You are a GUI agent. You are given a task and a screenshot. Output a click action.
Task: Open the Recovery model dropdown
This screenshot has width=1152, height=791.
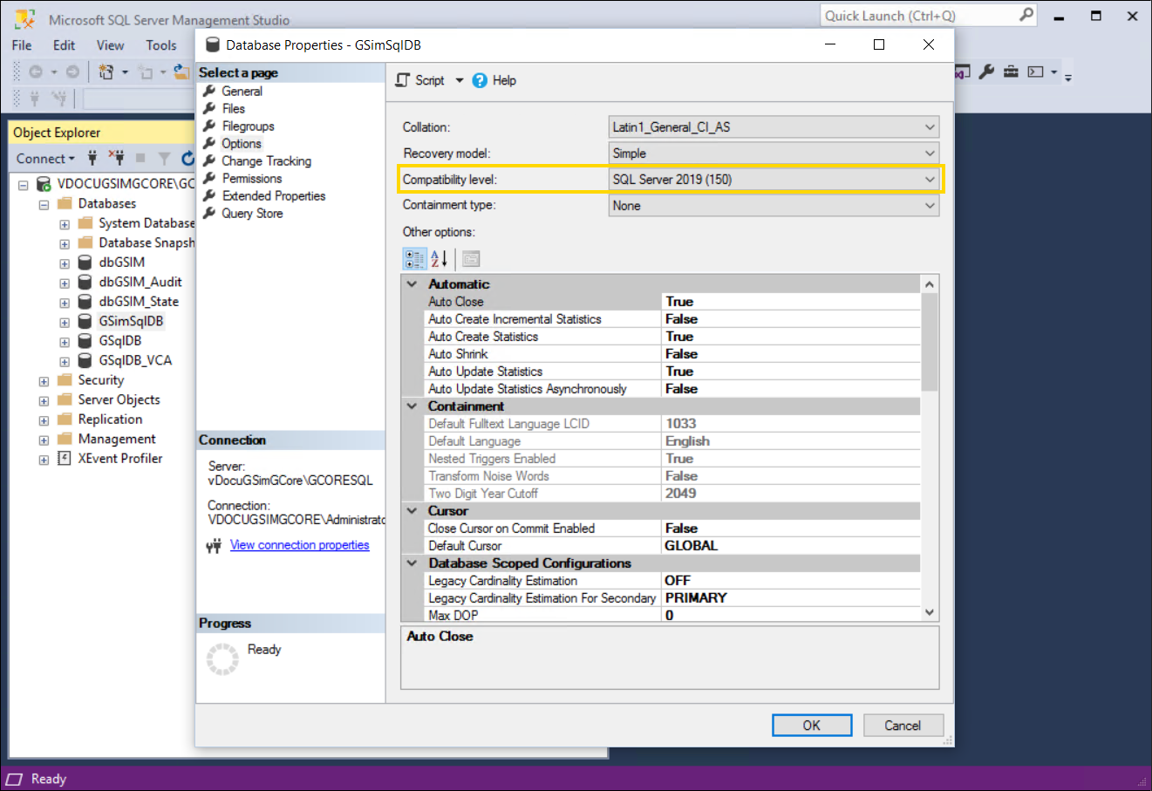[929, 153]
